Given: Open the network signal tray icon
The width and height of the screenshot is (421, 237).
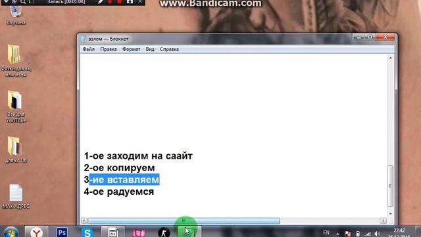Looking at the screenshot, I should [368, 234].
